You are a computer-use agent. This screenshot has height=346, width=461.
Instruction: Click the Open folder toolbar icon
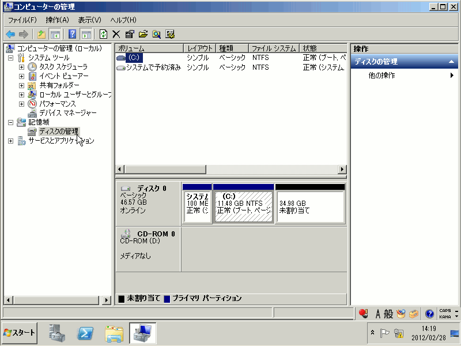[x=143, y=35]
